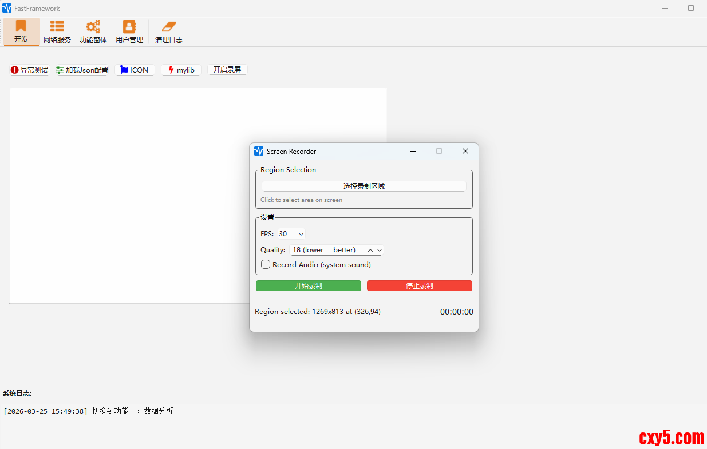Enable Record Audio (system sound) checkbox
707x449 pixels.
pos(266,264)
